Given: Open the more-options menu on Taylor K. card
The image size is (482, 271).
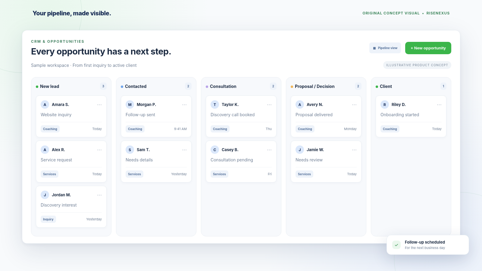Looking at the screenshot, I should pos(269,105).
